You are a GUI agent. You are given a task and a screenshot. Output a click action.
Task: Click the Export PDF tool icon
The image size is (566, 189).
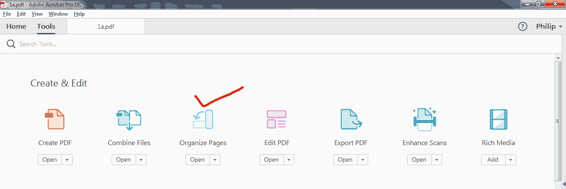351,119
